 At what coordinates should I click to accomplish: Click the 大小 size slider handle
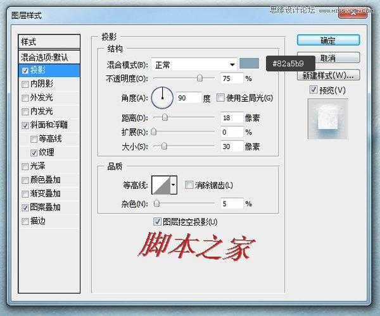pyautogui.click(x=164, y=146)
